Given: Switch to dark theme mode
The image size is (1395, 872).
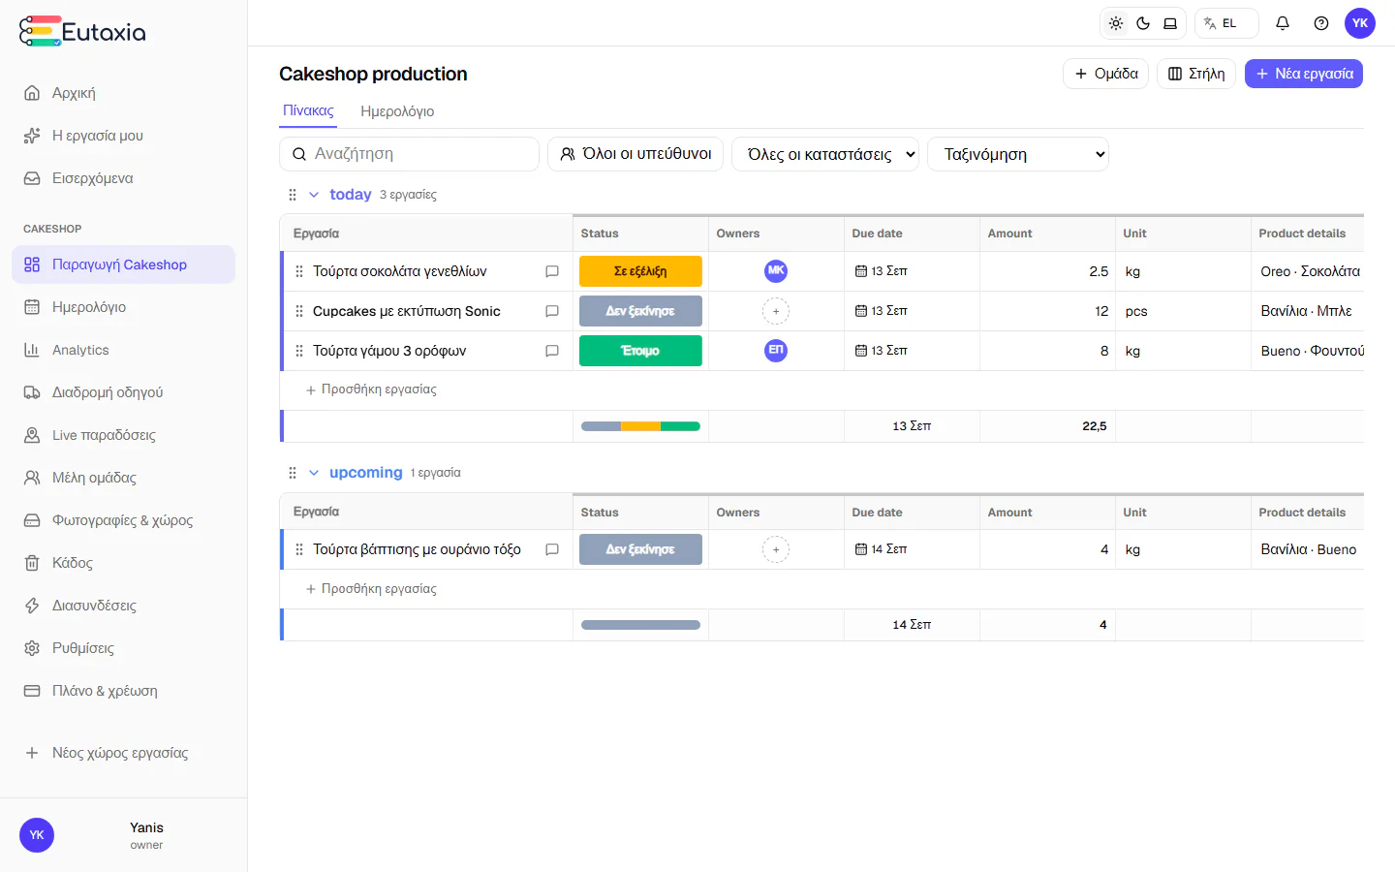Looking at the screenshot, I should (x=1143, y=23).
